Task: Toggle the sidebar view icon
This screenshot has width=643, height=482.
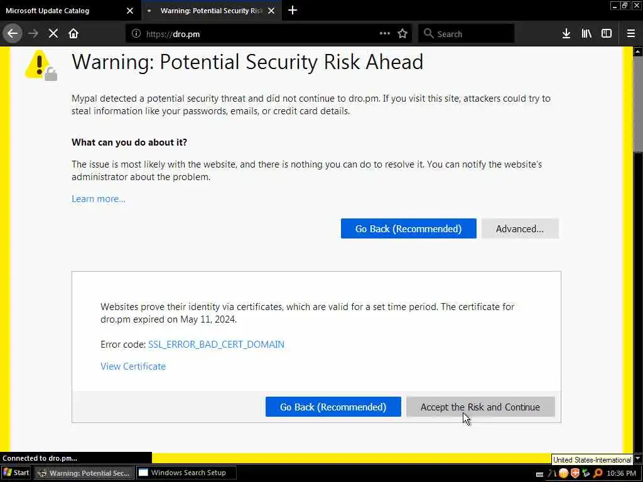Action: 607,34
